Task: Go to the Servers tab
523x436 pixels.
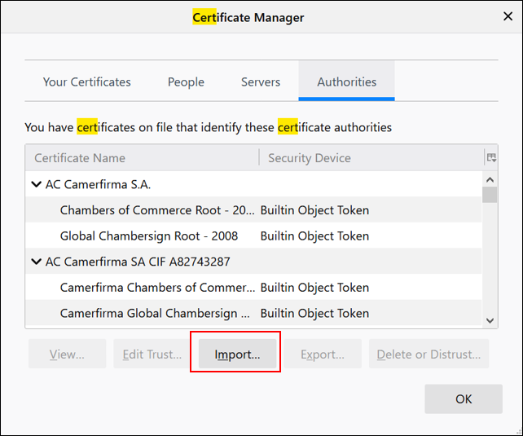Action: point(261,81)
